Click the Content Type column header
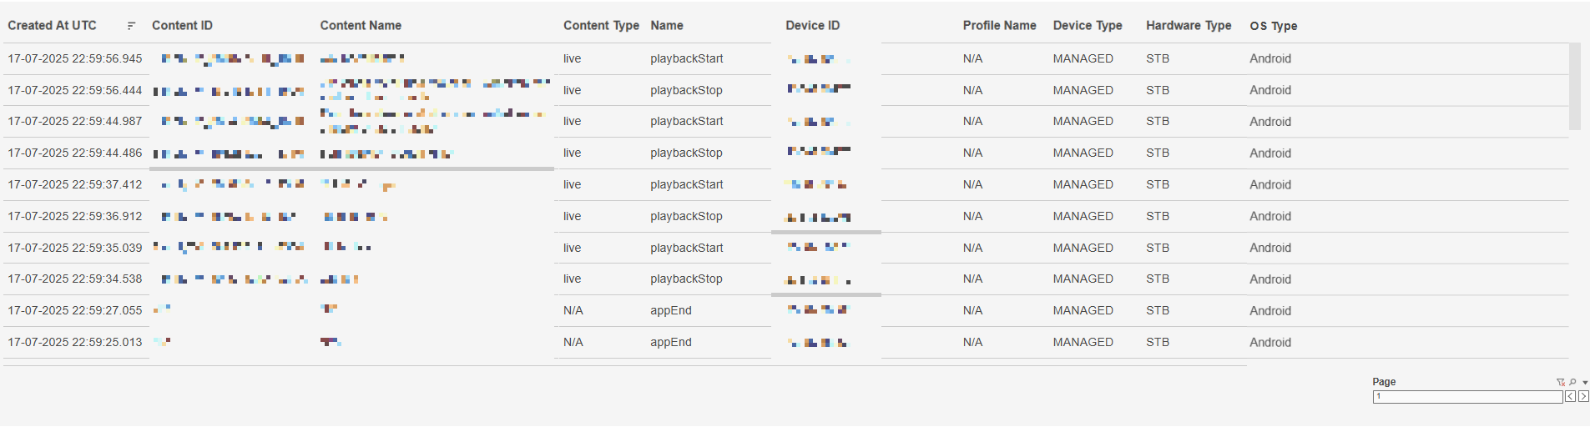Screen dimensions: 1590x427 [601, 26]
